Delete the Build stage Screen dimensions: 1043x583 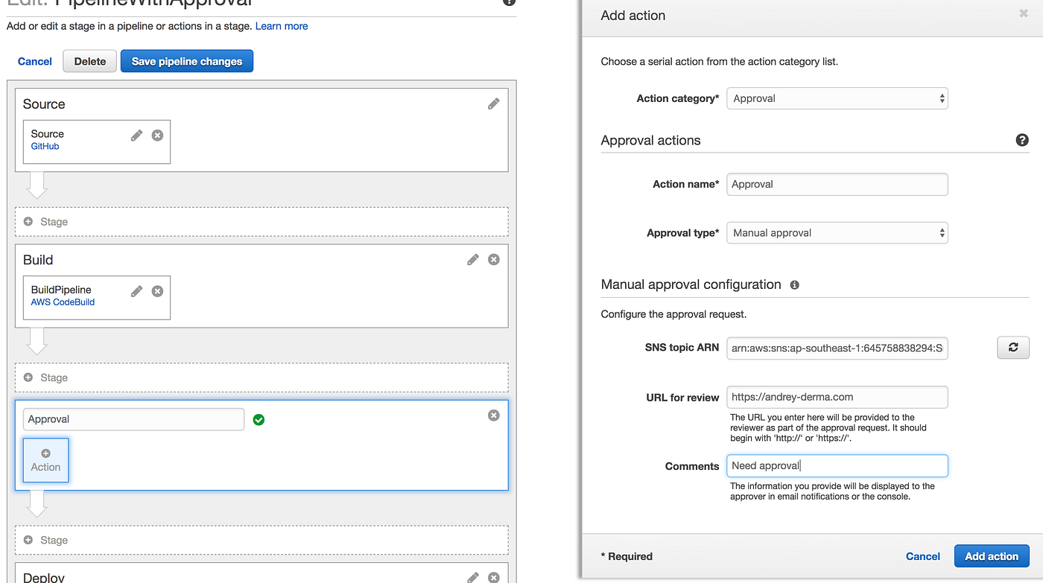point(493,259)
